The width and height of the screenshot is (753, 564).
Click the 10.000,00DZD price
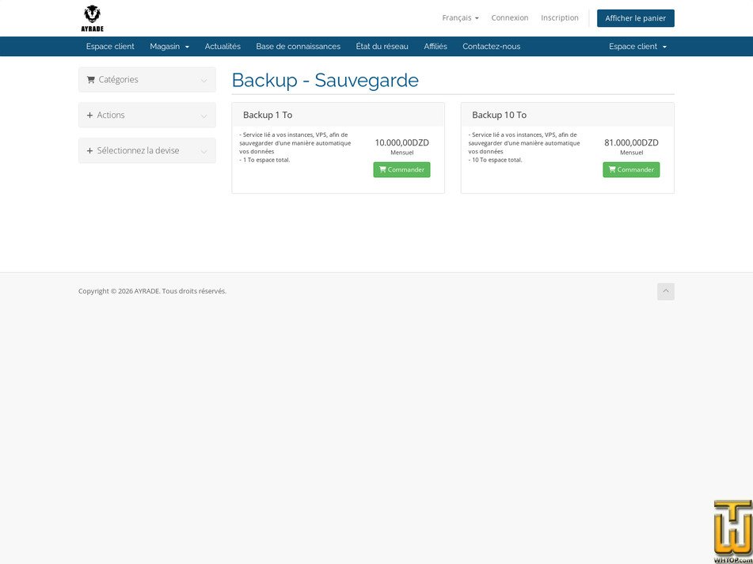coord(402,142)
